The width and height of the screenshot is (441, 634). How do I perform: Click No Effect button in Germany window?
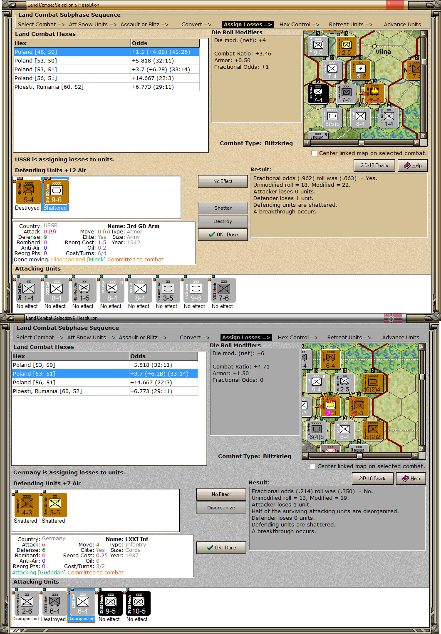point(221,494)
